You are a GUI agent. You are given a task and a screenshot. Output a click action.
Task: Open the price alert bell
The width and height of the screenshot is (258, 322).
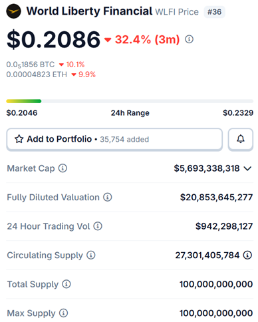point(241,139)
